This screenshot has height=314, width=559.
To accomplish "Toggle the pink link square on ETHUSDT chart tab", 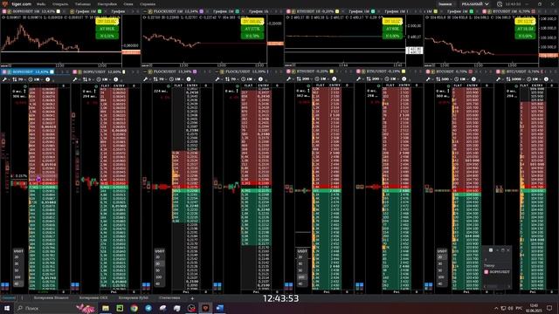I will (x=288, y=11).
